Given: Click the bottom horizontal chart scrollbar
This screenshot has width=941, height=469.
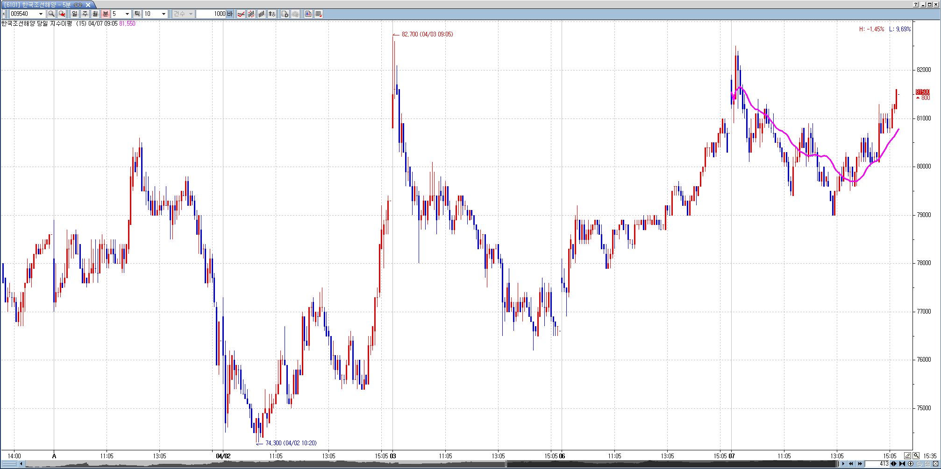Looking at the screenshot, I should pos(421,464).
